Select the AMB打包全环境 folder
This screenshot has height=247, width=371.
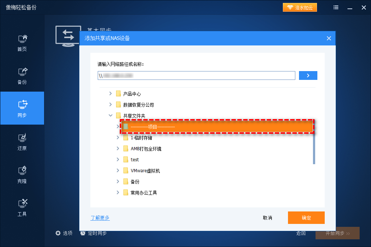(x=146, y=149)
